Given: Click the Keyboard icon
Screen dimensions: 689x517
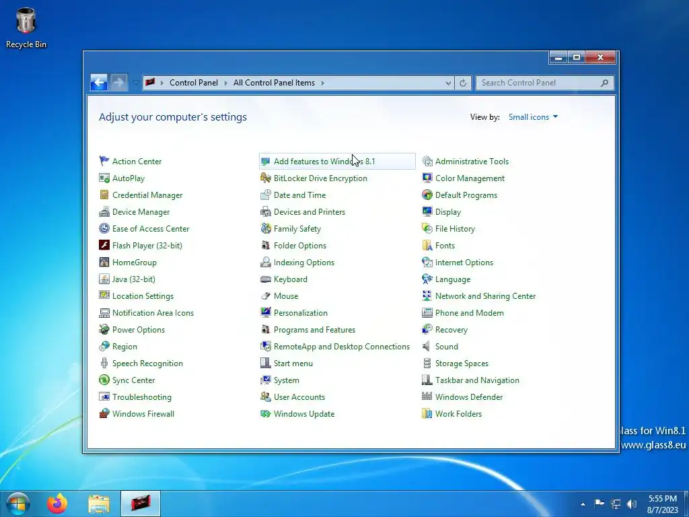Looking at the screenshot, I should [265, 279].
